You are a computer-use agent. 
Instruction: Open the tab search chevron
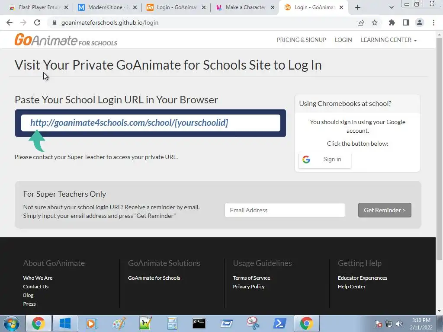pos(391,7)
